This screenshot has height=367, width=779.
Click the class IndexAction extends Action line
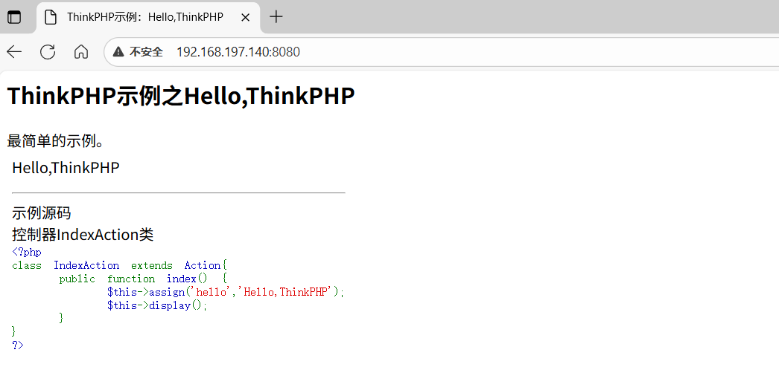click(x=119, y=265)
